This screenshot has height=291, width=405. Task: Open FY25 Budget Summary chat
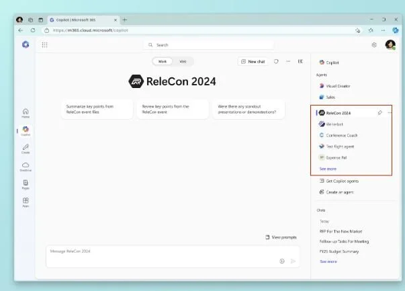tap(339, 251)
